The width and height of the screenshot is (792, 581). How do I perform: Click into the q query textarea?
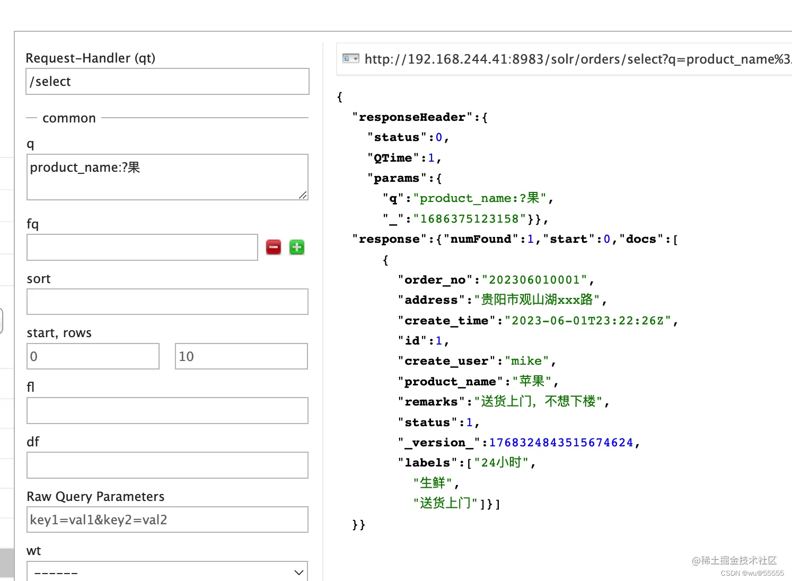point(167,177)
